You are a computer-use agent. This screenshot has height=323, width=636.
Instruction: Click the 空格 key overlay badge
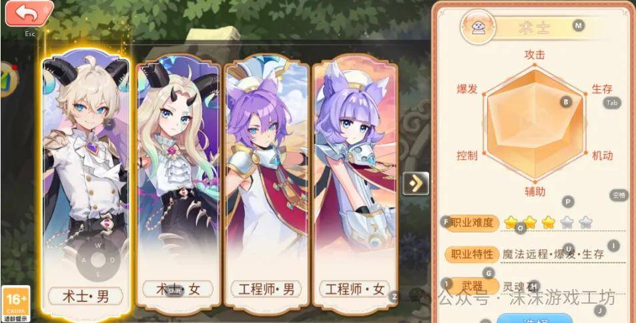coord(619,195)
